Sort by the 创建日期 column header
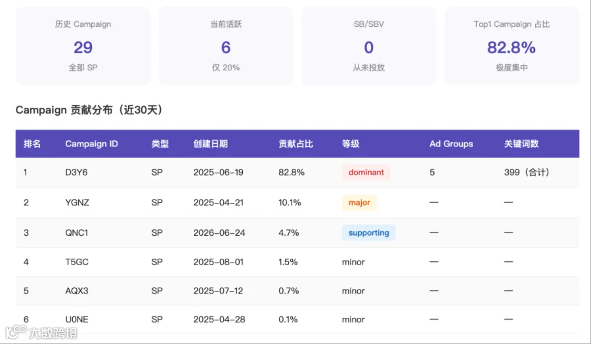Image resolution: width=591 pixels, height=344 pixels. (x=210, y=144)
